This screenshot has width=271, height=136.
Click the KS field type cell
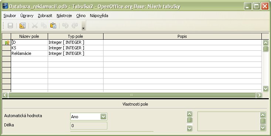click(75, 48)
